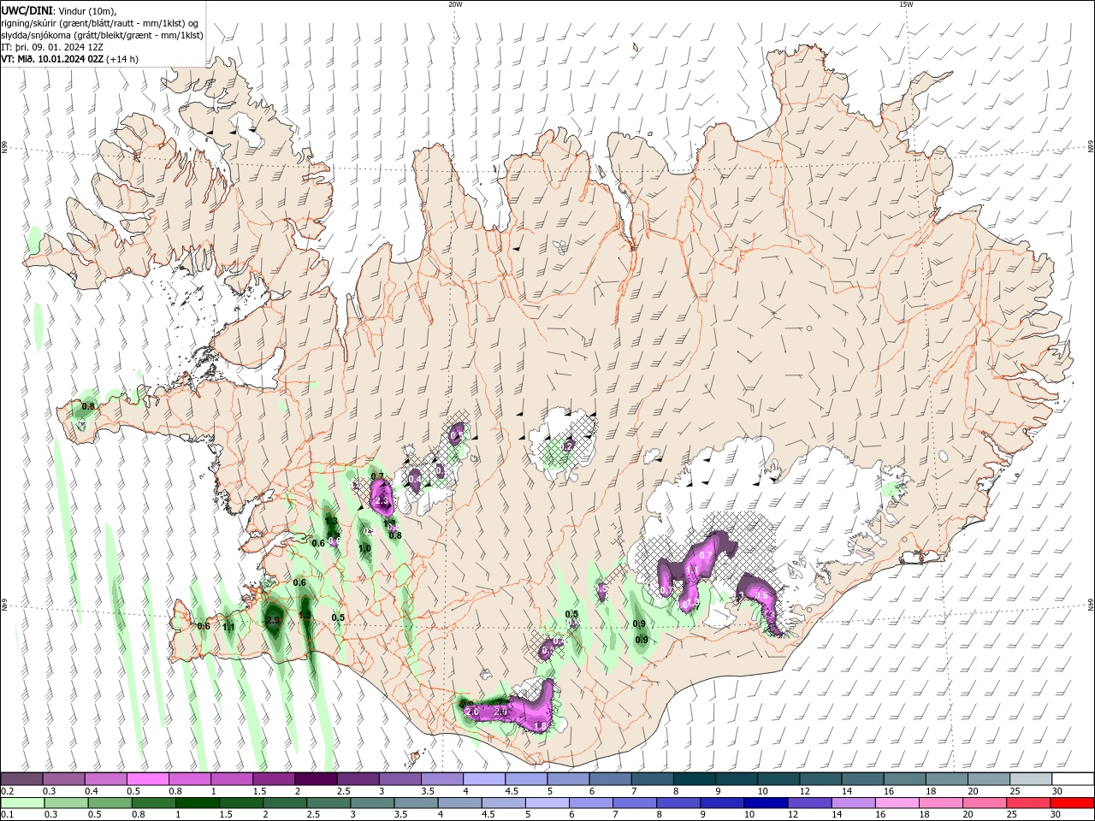Click the '0.2' label in the upper legend
Viewport: 1095px width, 821px height.
coord(7,791)
